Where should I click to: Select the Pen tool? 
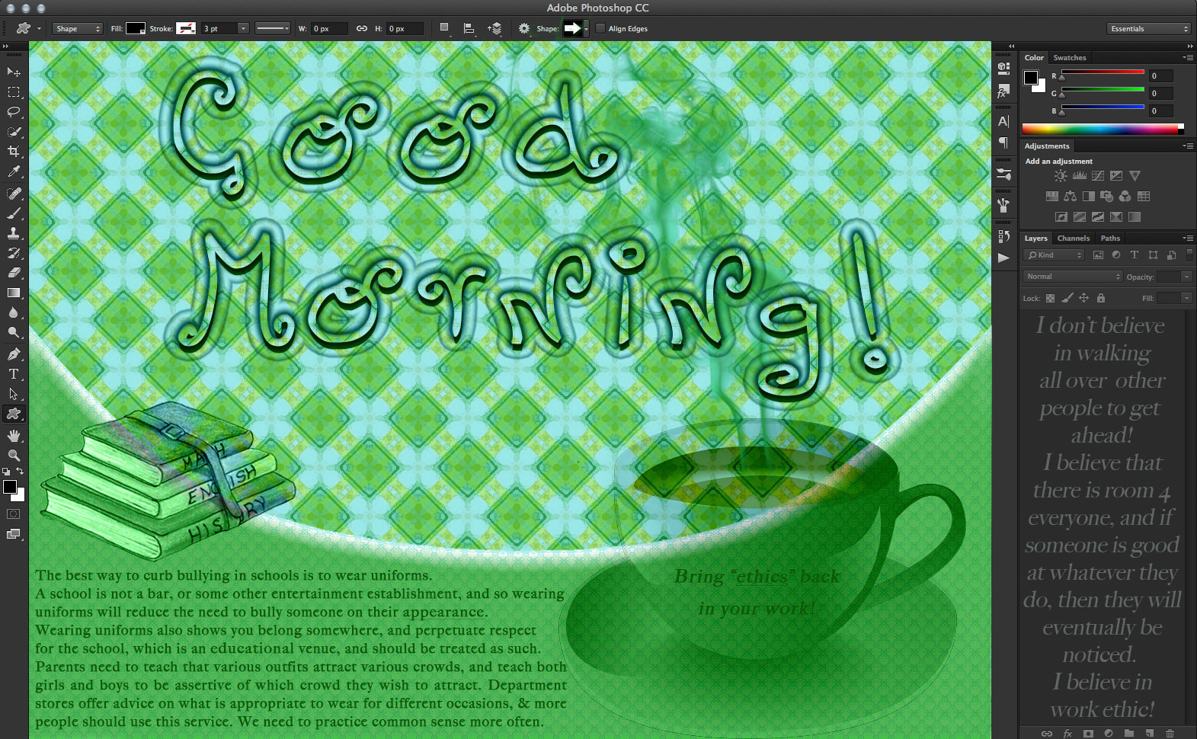[x=14, y=354]
